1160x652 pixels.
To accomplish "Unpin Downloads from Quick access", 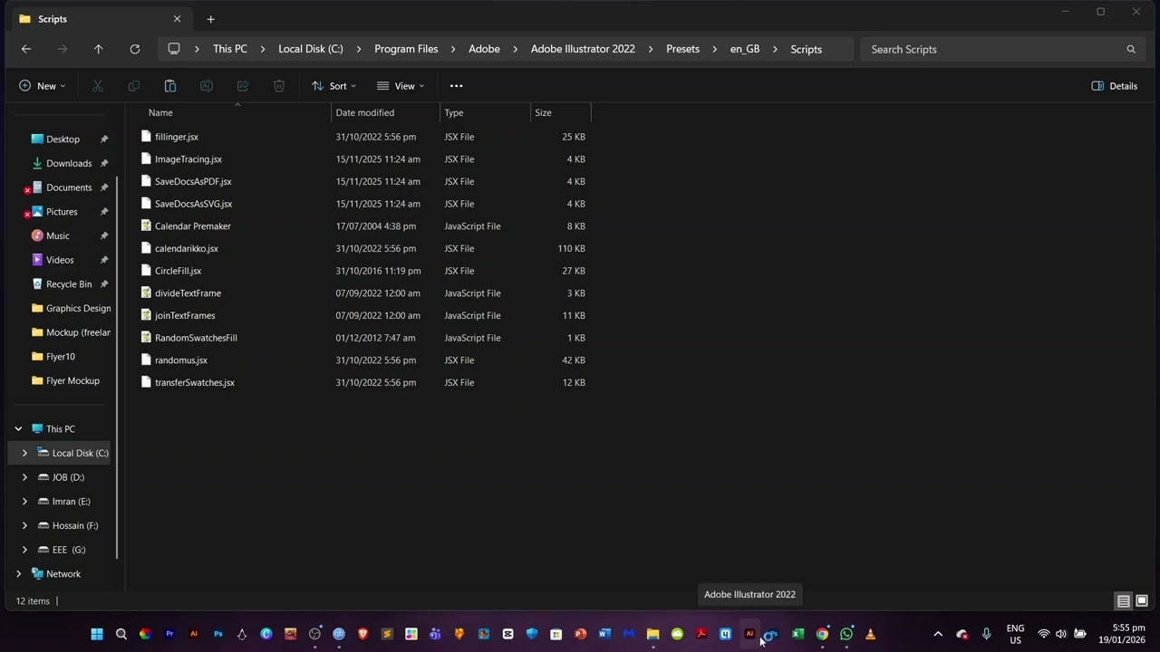I will pyautogui.click(x=104, y=163).
